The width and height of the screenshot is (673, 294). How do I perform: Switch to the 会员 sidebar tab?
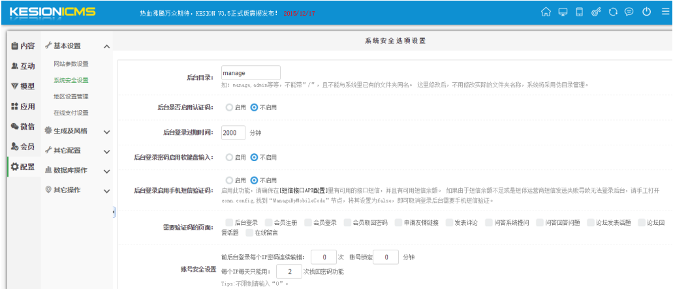(23, 147)
